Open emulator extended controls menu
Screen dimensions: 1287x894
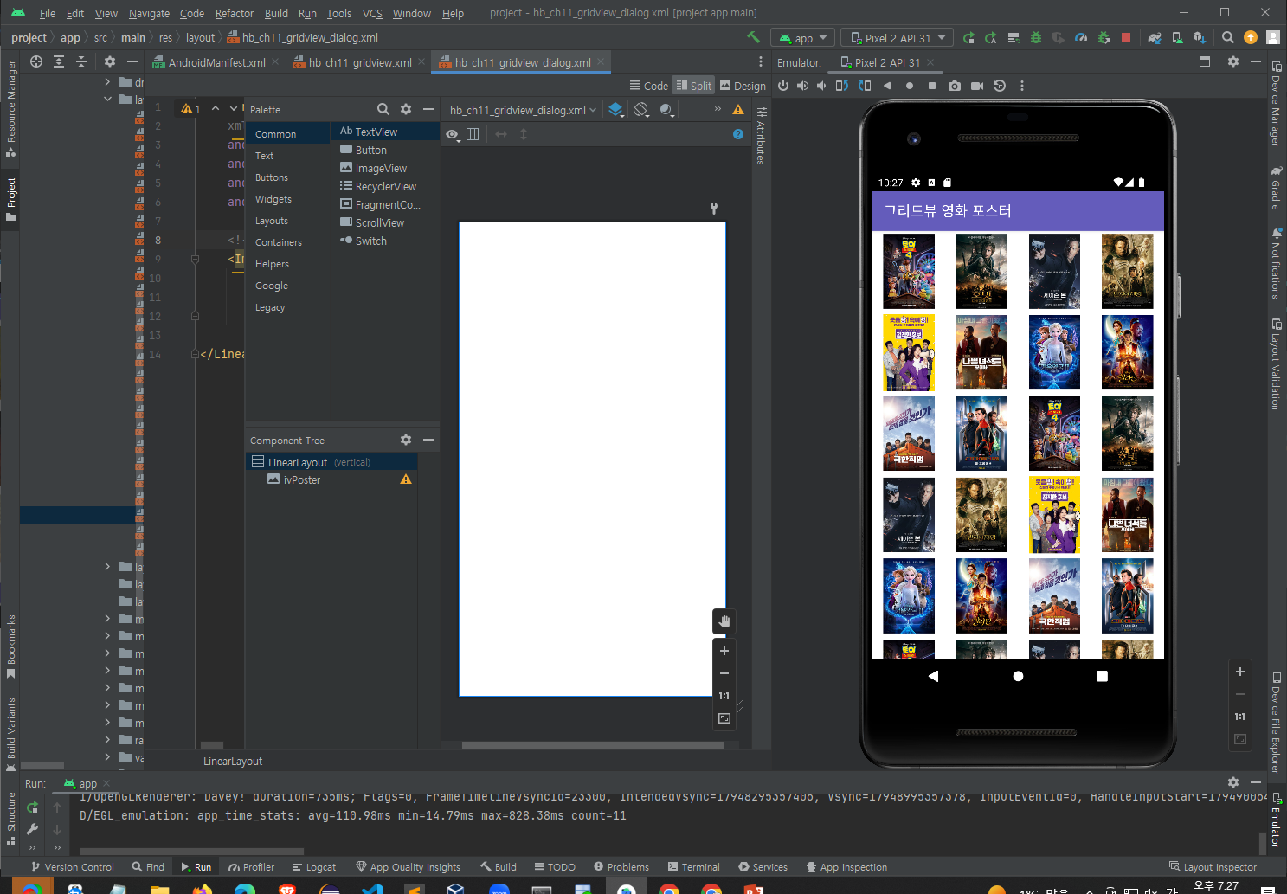(x=1022, y=86)
